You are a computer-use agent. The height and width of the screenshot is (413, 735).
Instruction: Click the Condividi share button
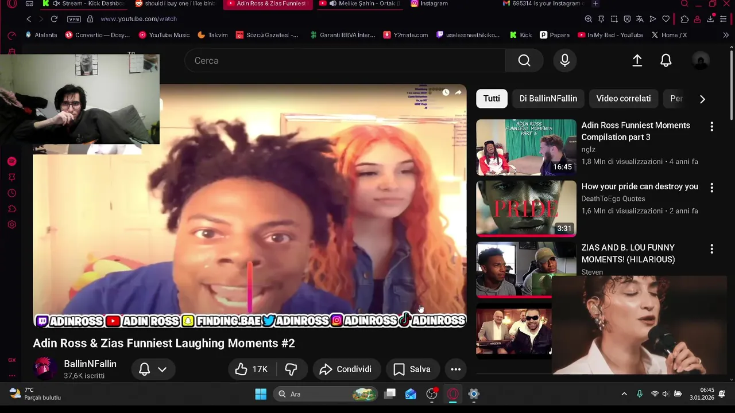click(346, 369)
